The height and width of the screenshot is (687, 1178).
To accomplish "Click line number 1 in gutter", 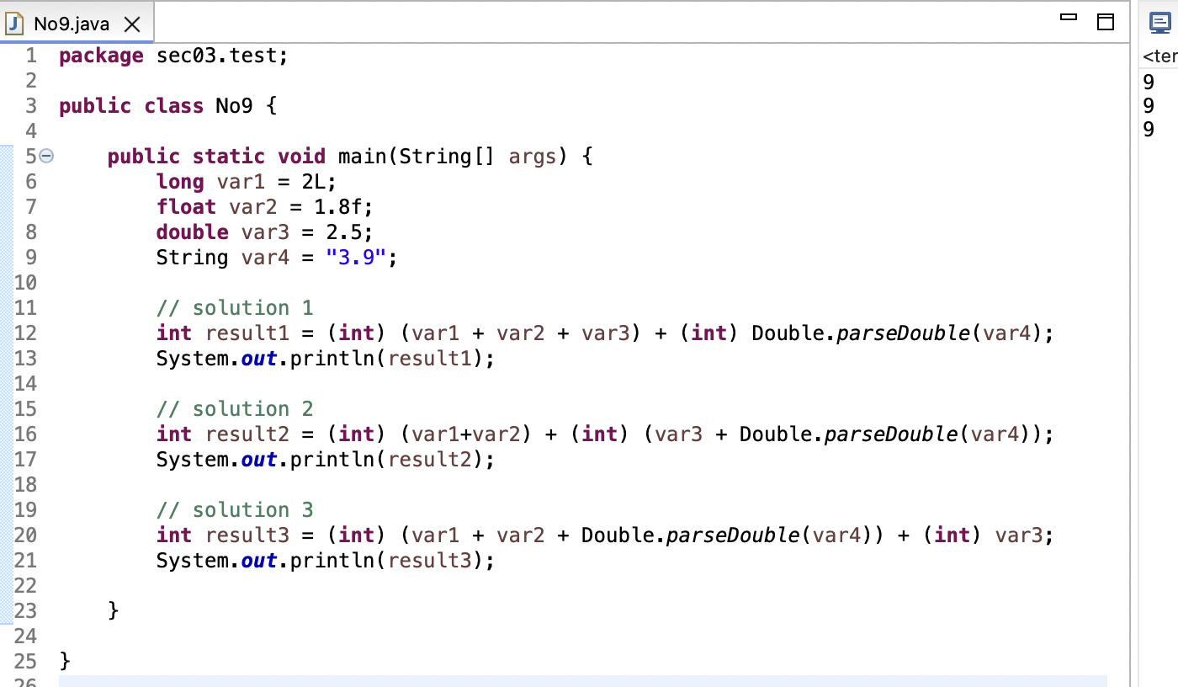I will [x=31, y=56].
